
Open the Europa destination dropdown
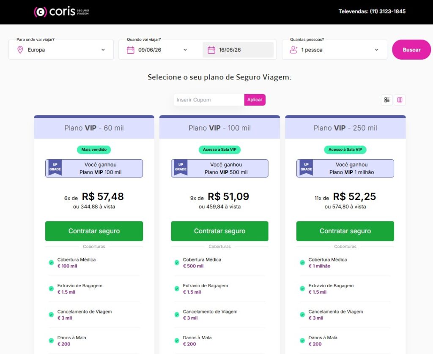(x=61, y=50)
